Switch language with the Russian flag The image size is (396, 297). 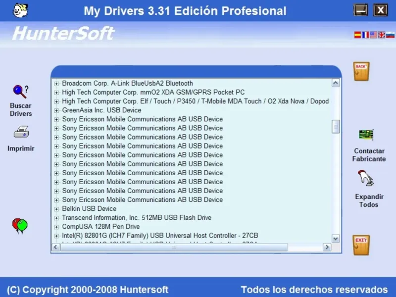pyautogui.click(x=390, y=35)
